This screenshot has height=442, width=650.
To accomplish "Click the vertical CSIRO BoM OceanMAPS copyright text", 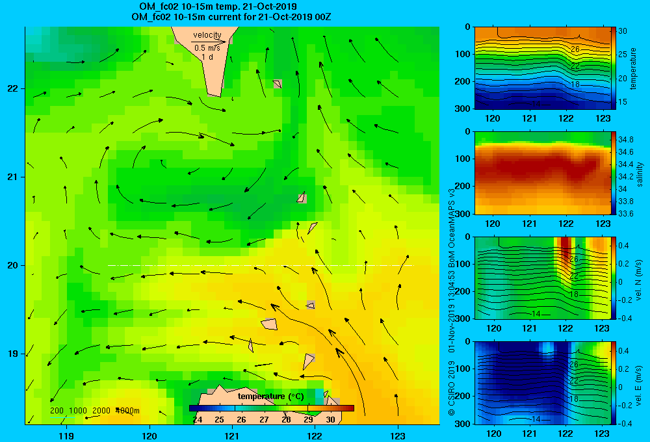I will (452, 302).
